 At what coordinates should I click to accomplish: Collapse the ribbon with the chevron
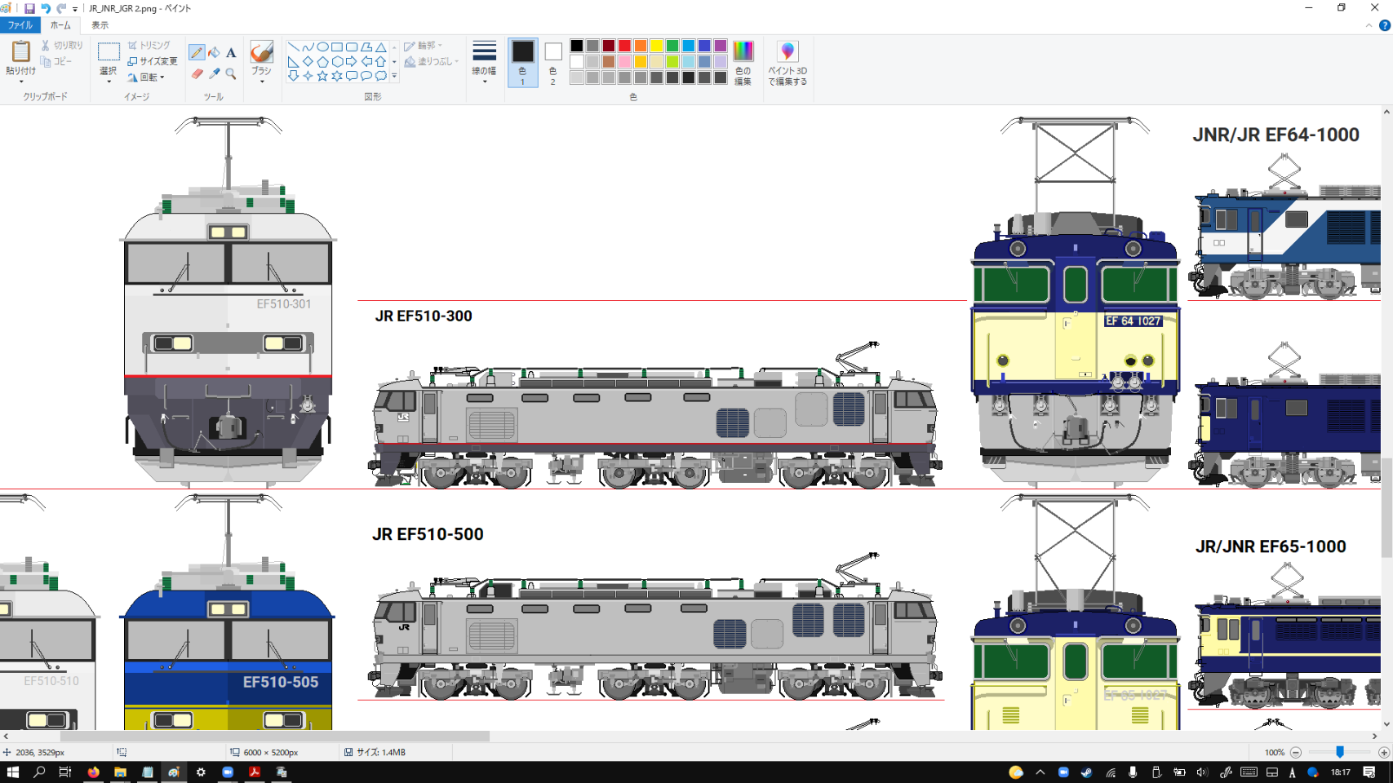coord(1369,26)
